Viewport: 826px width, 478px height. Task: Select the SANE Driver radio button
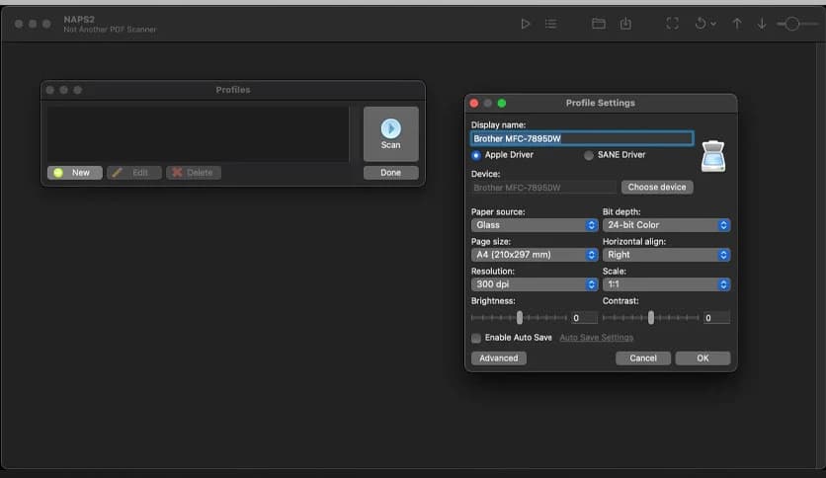[589, 155]
